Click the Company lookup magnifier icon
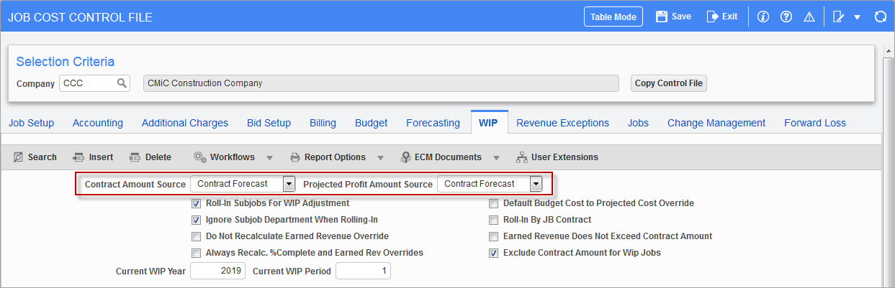Screen dimensions: 895x288 click(122, 83)
